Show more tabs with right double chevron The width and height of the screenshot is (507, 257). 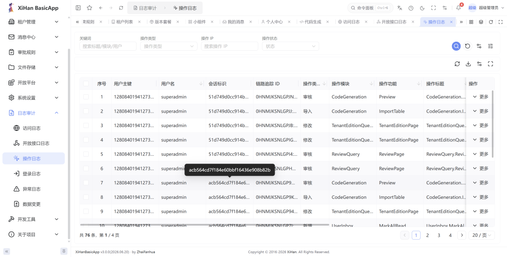click(x=461, y=22)
